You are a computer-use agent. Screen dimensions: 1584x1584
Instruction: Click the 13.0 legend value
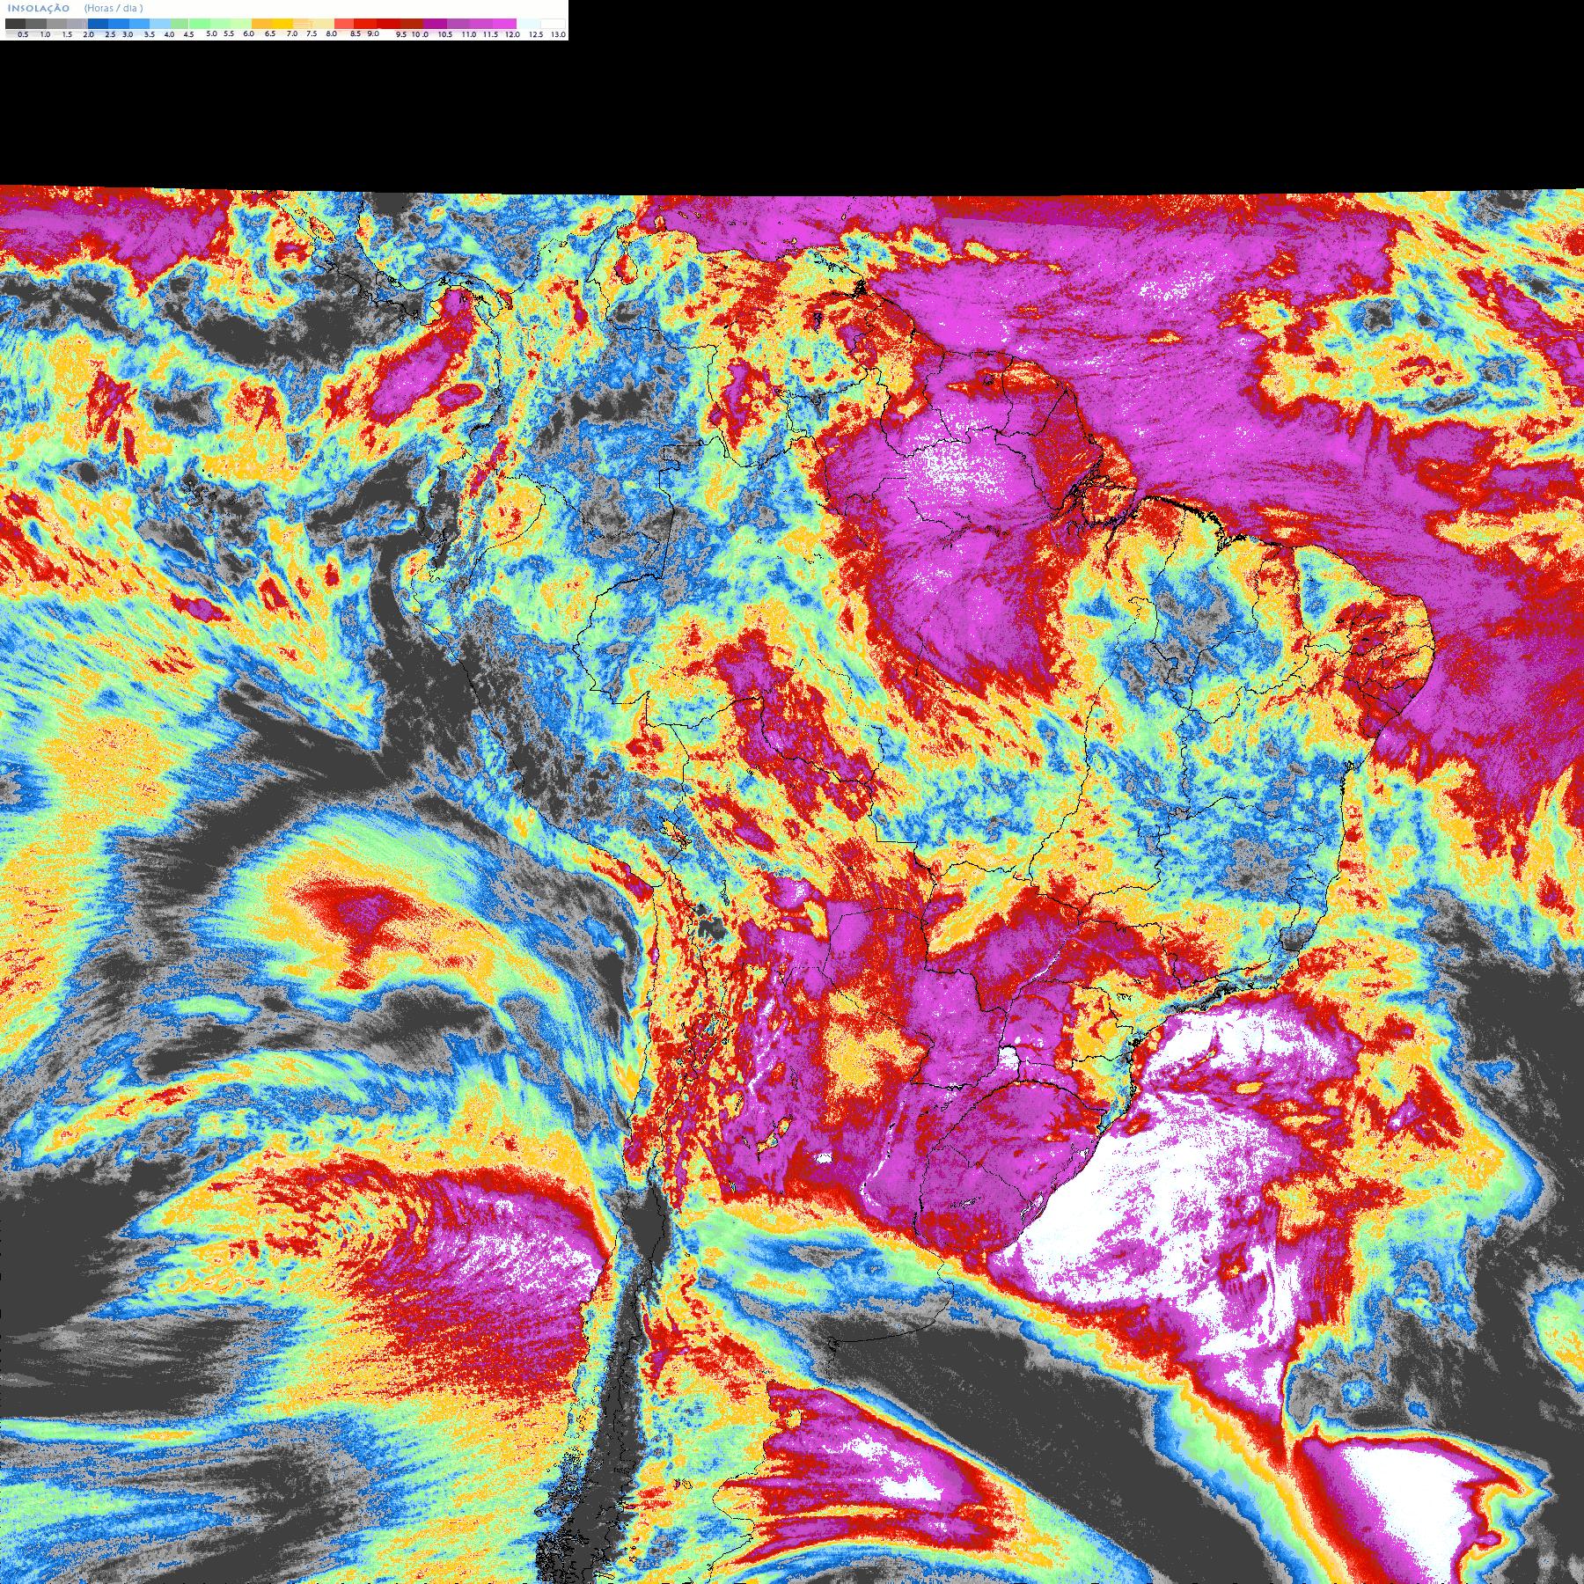click(558, 34)
